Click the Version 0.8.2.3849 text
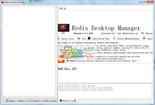 click(83, 33)
